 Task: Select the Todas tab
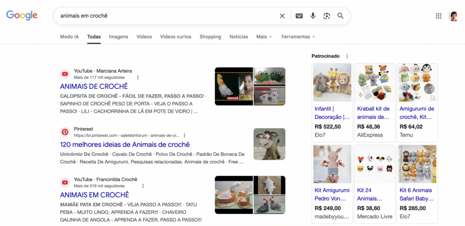coord(94,37)
